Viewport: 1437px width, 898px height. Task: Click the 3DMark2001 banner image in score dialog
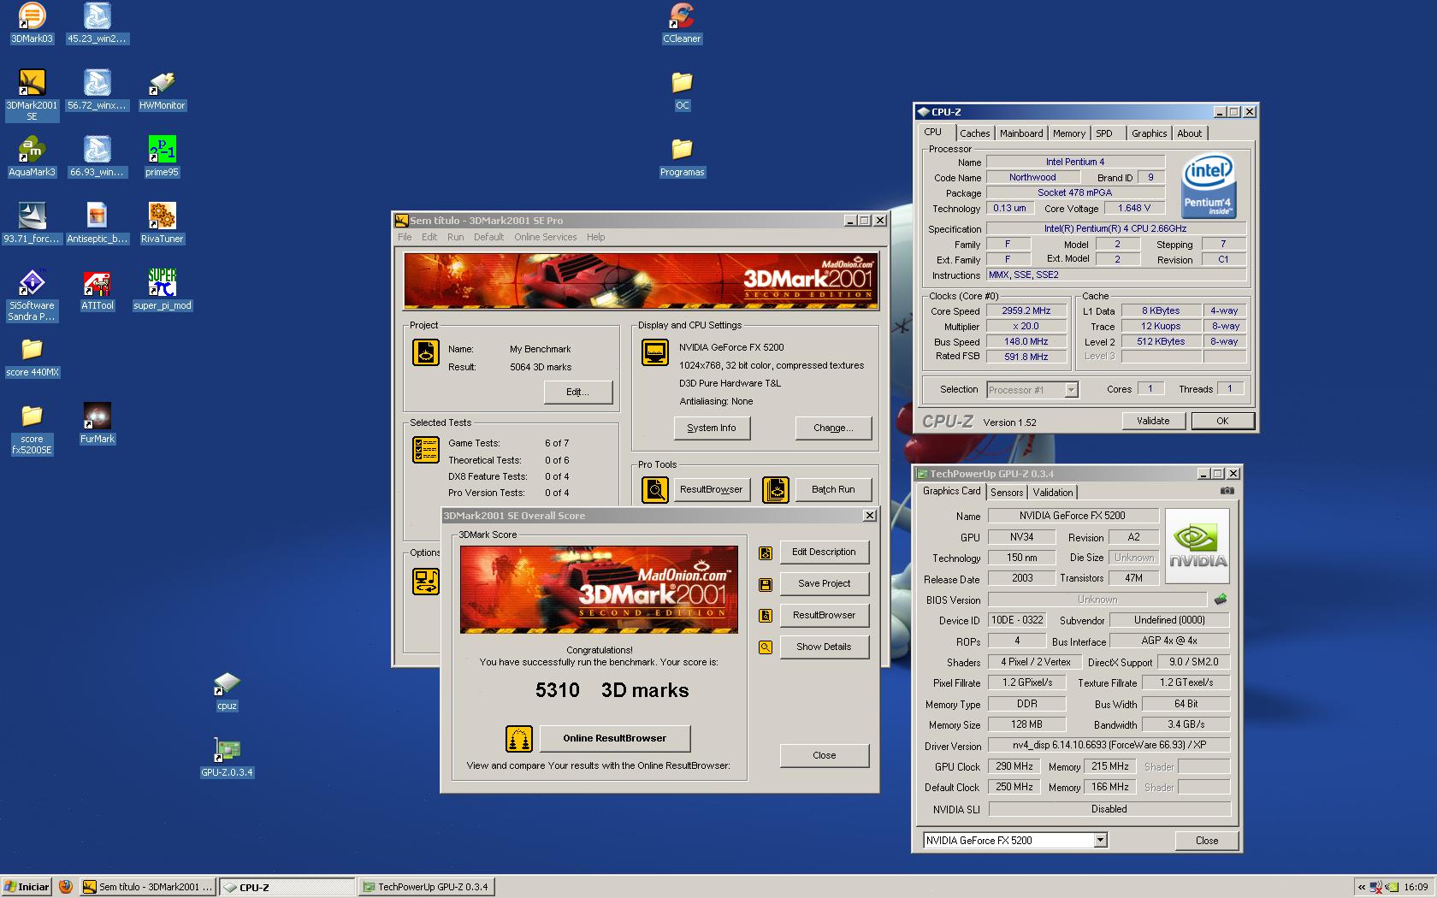599,589
